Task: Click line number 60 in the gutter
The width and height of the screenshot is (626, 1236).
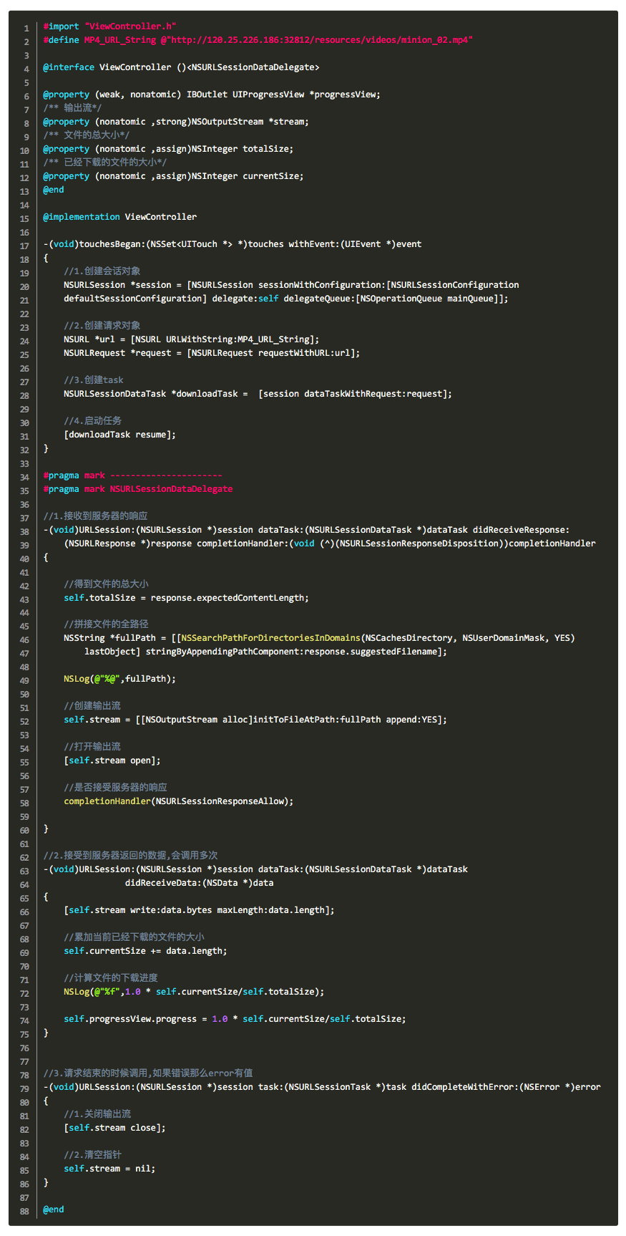Action: tap(24, 831)
